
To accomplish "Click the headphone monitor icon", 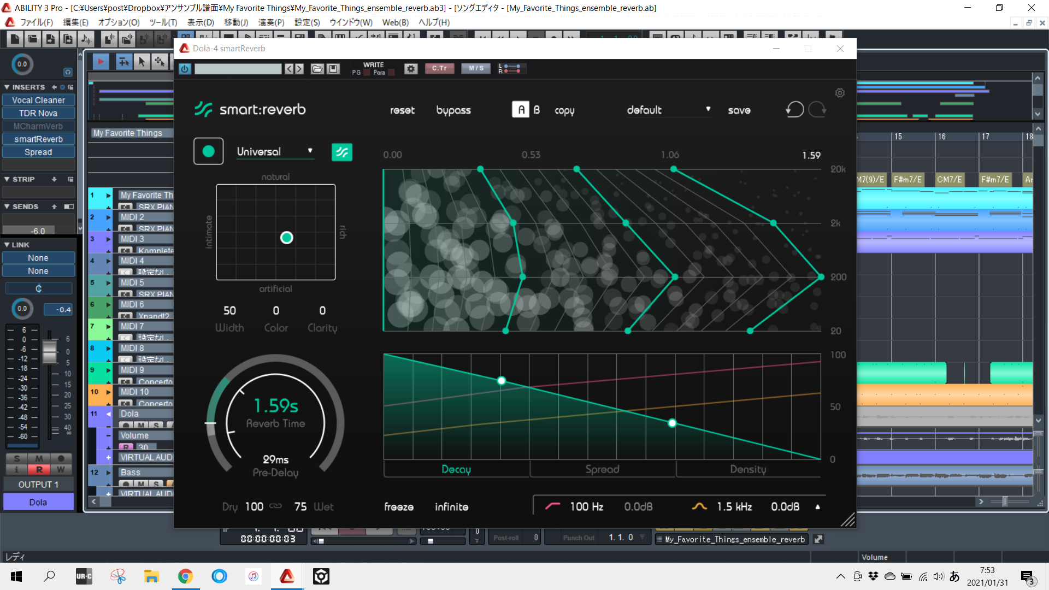I will [68, 72].
